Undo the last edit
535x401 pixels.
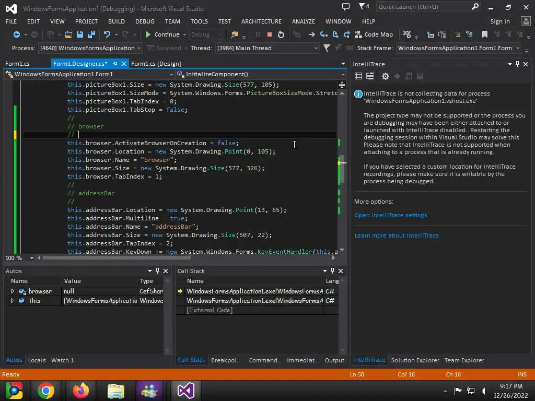pyautogui.click(x=107, y=34)
